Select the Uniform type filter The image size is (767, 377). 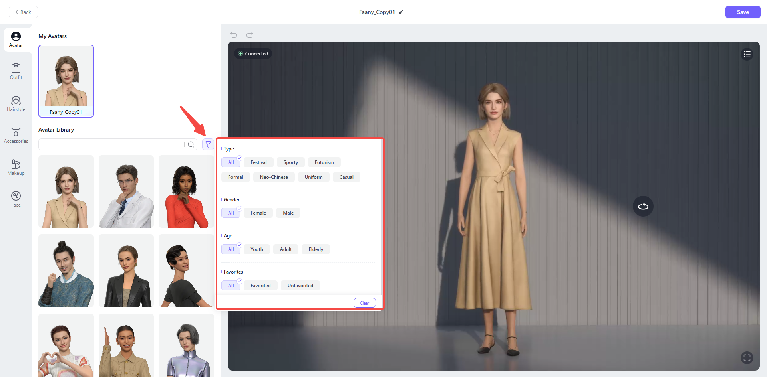click(314, 177)
